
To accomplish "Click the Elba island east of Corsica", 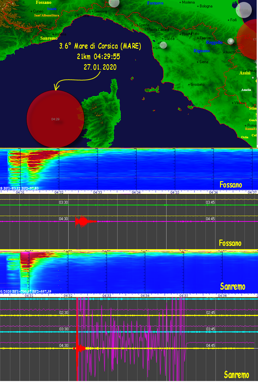I will click(x=151, y=90).
